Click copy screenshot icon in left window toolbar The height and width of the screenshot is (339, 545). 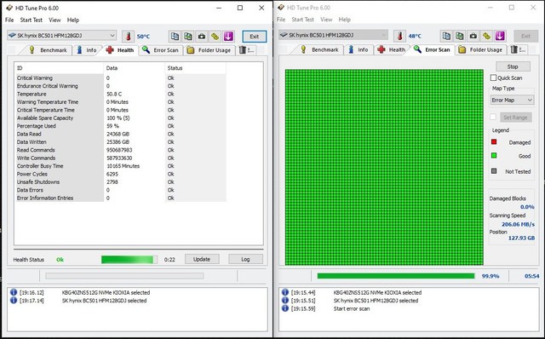pyautogui.click(x=188, y=36)
